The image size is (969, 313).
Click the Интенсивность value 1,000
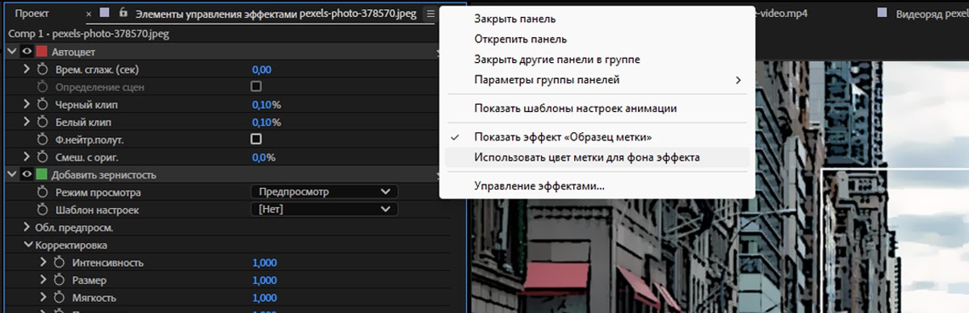click(x=265, y=263)
